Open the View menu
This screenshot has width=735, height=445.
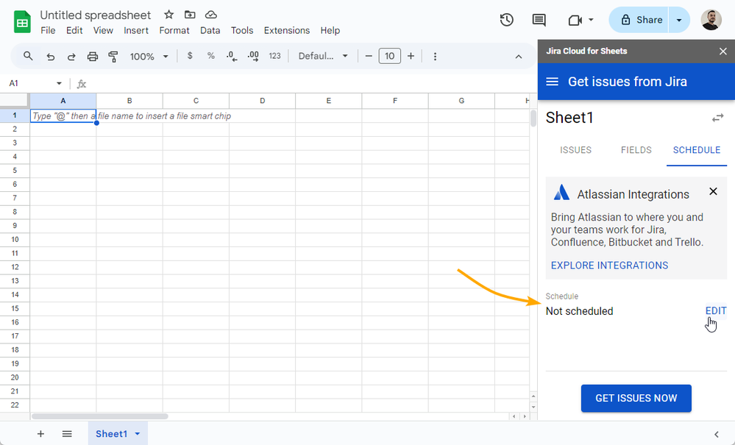tap(103, 30)
